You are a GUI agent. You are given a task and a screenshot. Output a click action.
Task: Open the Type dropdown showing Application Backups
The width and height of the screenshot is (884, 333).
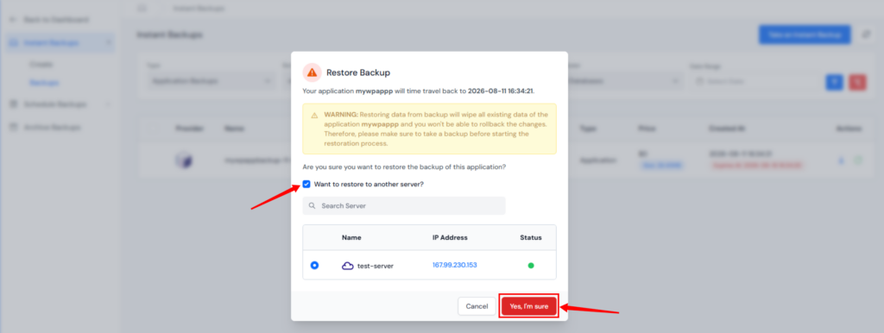(x=211, y=81)
